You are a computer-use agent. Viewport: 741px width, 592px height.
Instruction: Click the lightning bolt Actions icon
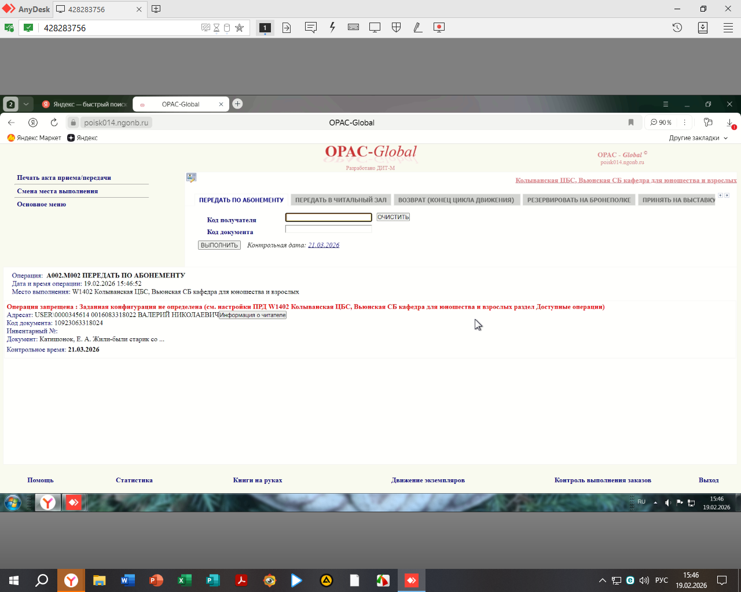click(x=332, y=28)
